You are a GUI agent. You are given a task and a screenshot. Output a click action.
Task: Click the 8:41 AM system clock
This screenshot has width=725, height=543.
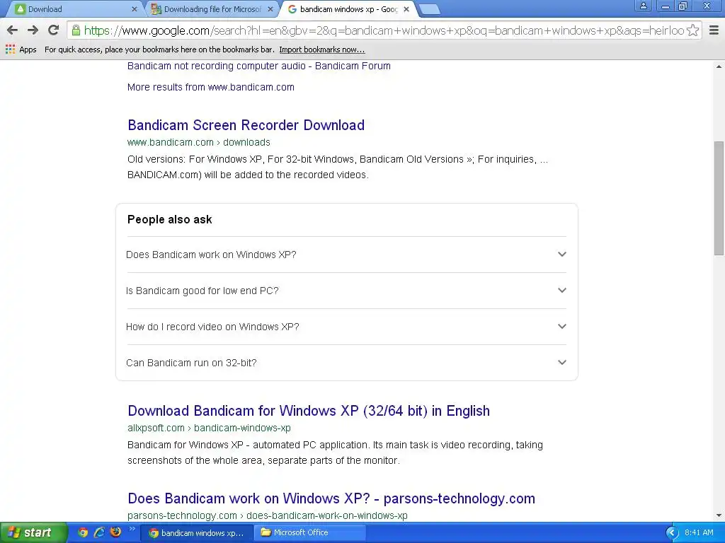coord(699,533)
